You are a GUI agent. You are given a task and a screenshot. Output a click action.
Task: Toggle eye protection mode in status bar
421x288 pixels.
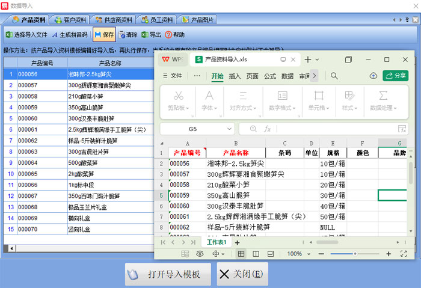(200, 254)
